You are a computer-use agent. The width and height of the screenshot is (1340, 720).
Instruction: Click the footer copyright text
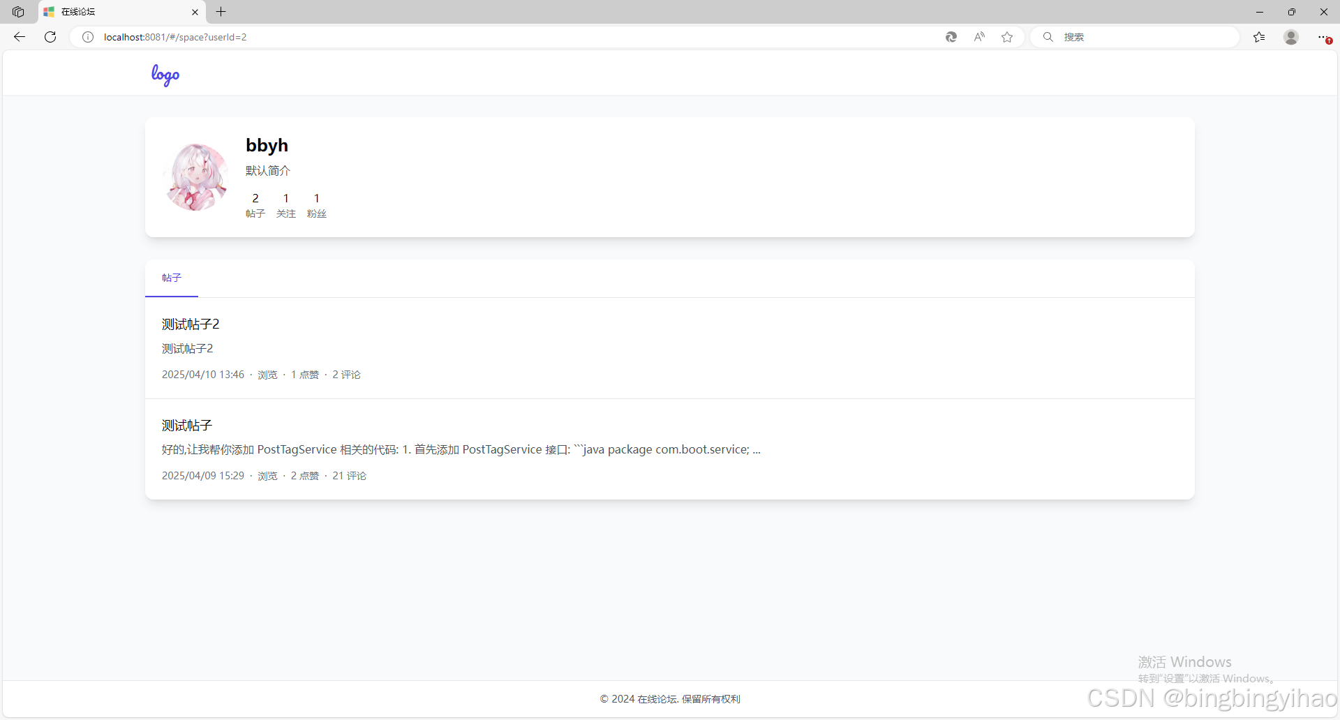point(670,699)
